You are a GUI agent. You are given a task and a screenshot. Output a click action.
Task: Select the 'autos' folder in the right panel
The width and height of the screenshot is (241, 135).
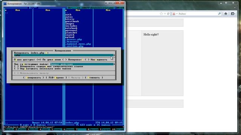(x=69, y=17)
